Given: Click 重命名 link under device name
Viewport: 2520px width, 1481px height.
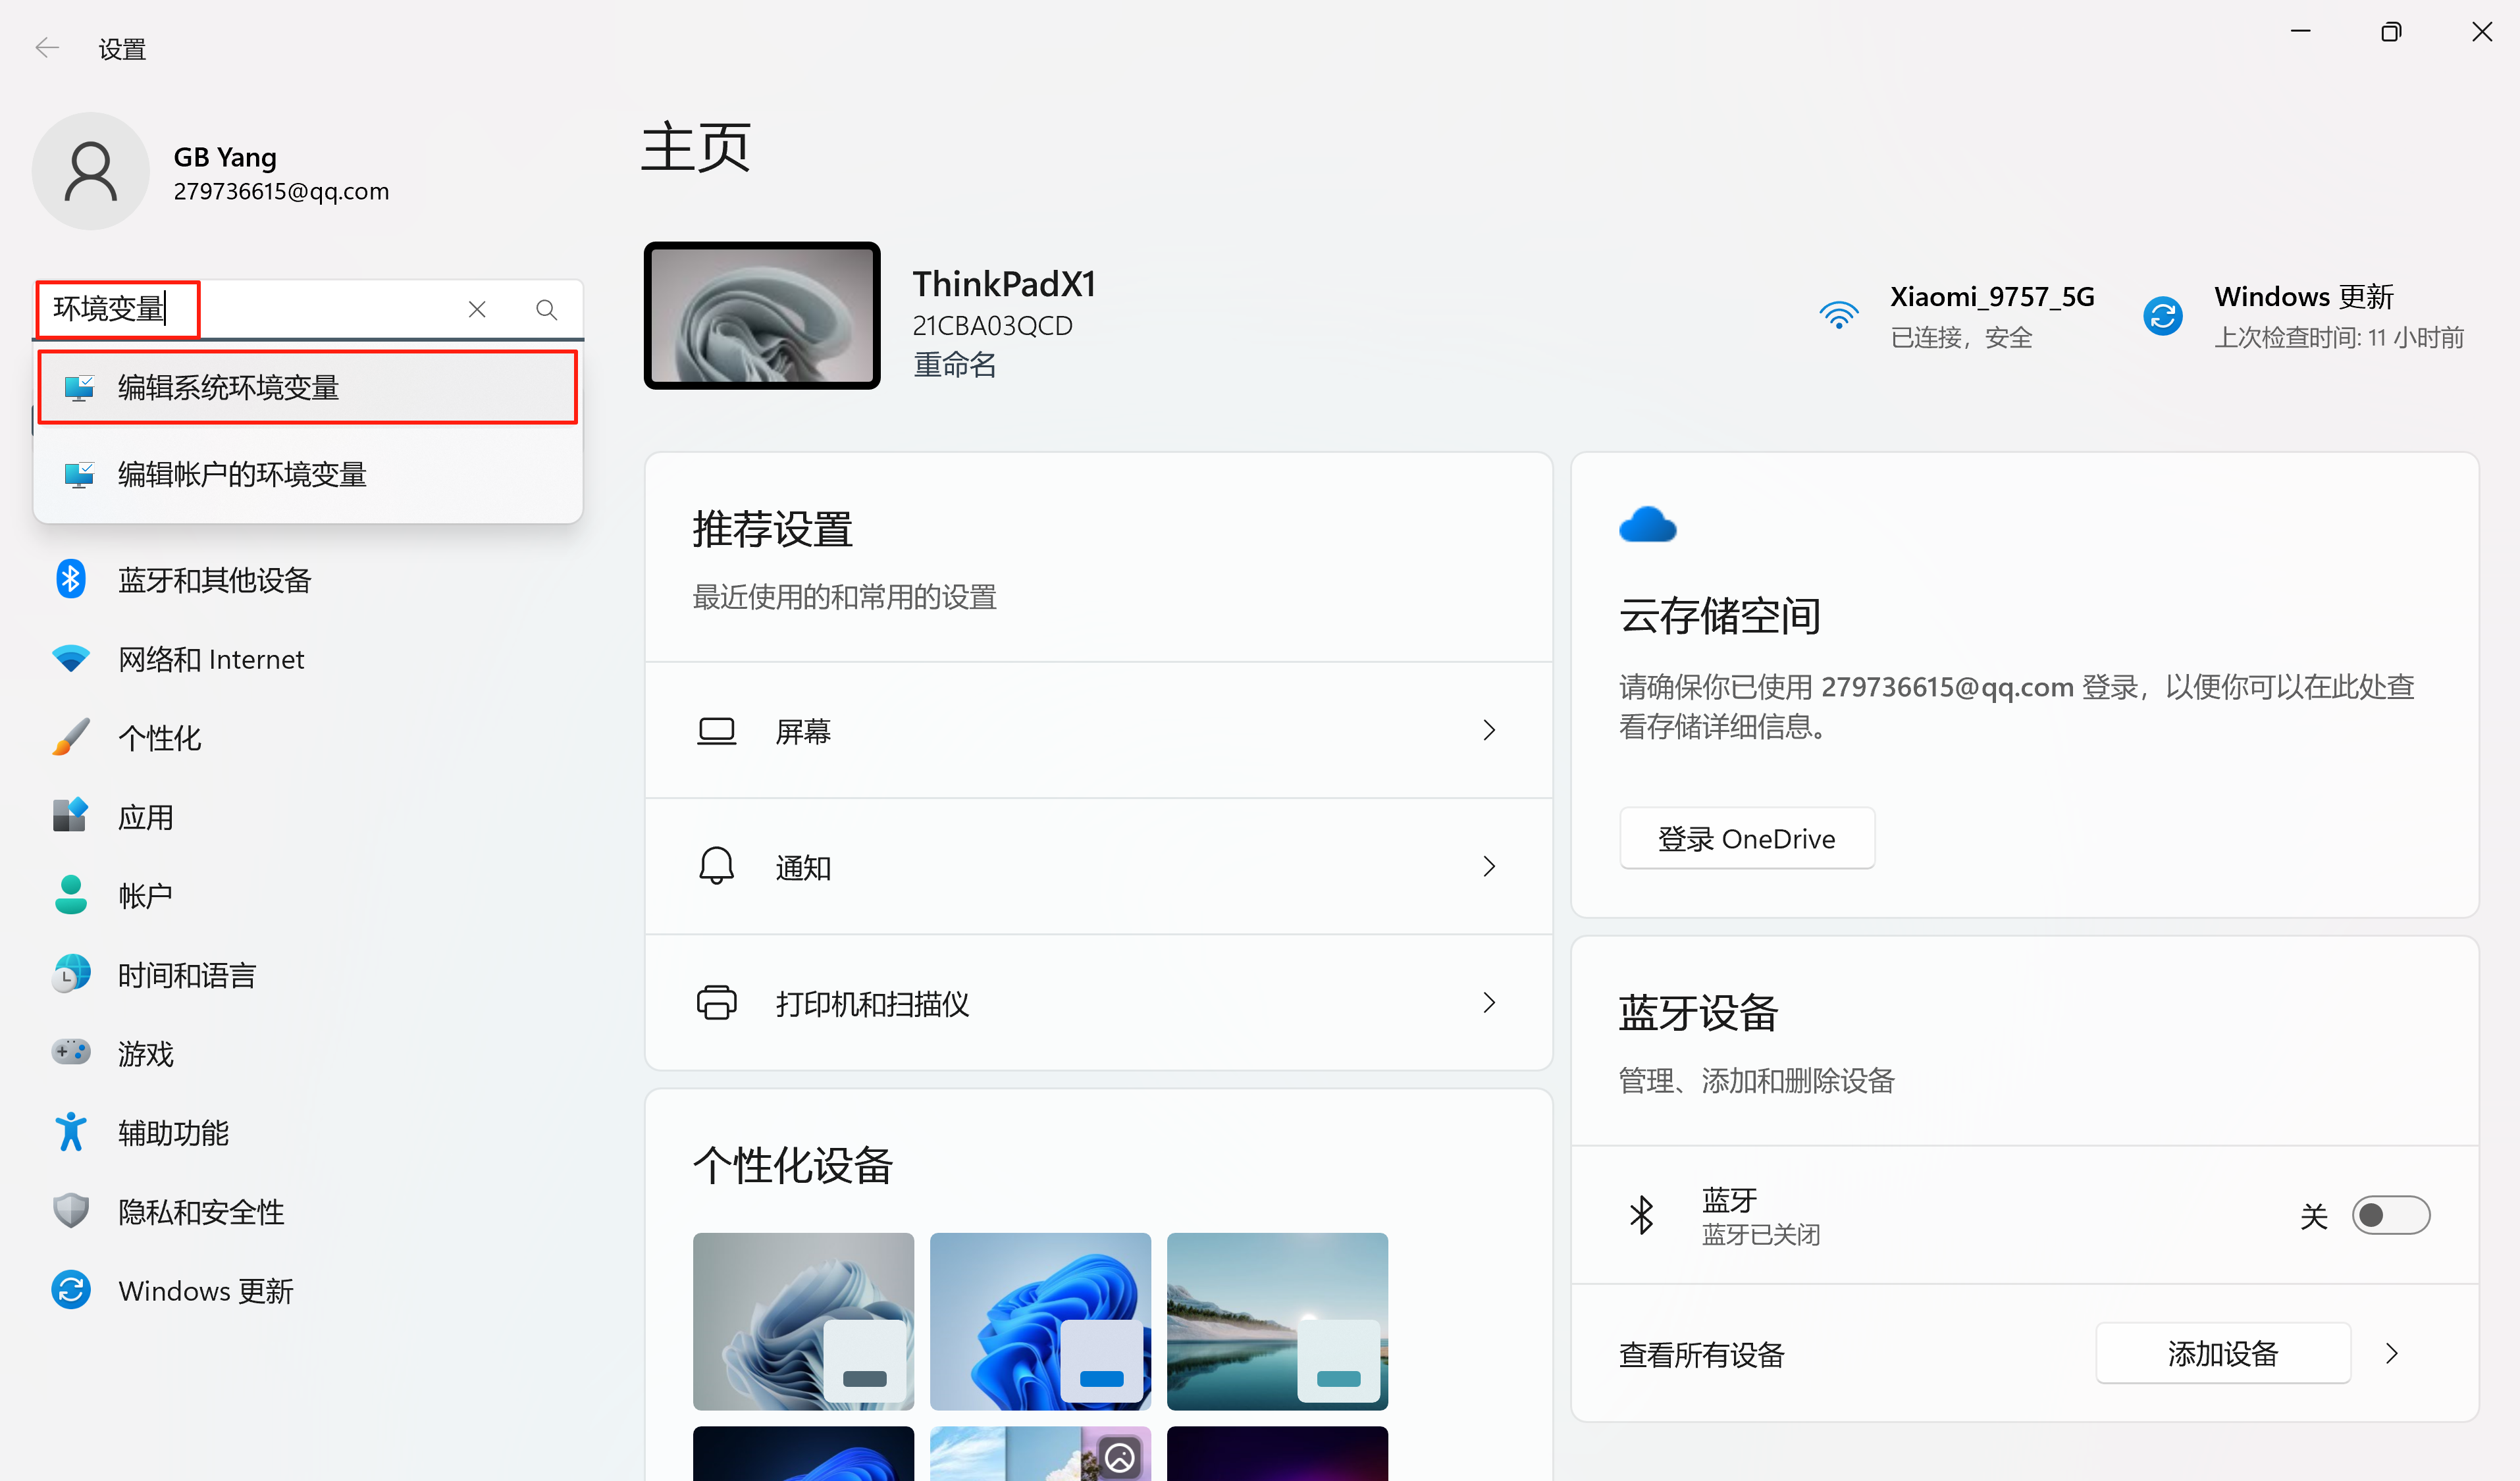Looking at the screenshot, I should pos(954,364).
